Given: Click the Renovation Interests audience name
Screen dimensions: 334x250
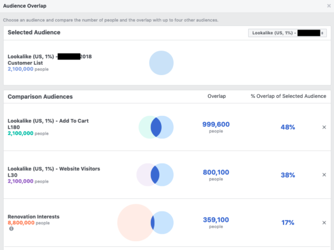Looking at the screenshot, I should point(34,216).
